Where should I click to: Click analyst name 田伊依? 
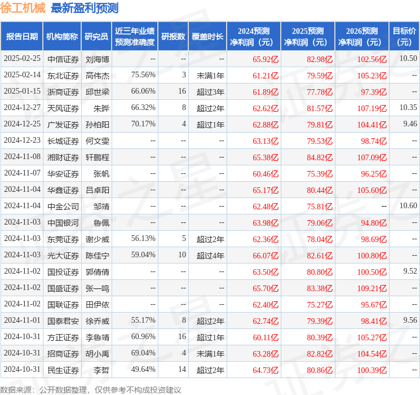point(97,305)
